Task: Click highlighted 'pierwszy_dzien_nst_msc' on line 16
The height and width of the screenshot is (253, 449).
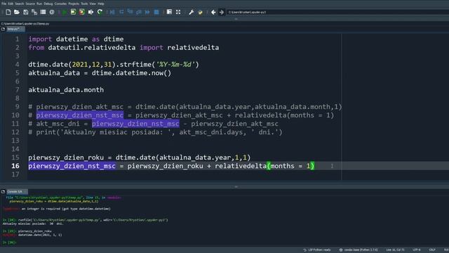Action: click(72, 166)
